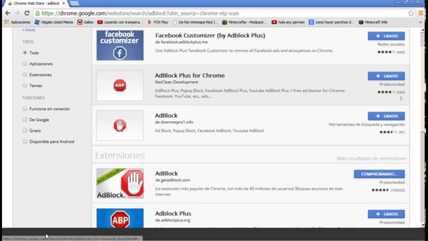Open the como hacer ponchos bookmark
The height and width of the screenshot is (241, 428).
coord(331,22)
